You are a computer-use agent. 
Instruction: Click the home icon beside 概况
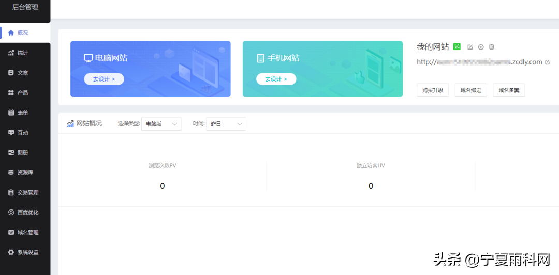click(11, 33)
